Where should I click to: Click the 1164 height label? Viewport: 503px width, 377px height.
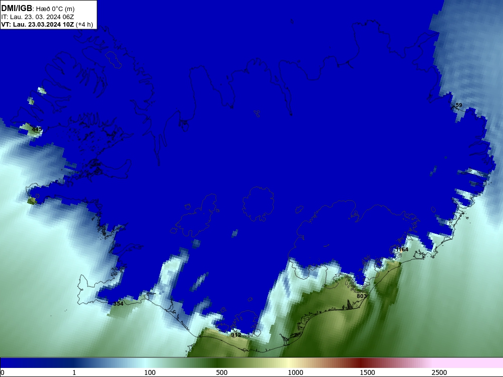(x=402, y=249)
